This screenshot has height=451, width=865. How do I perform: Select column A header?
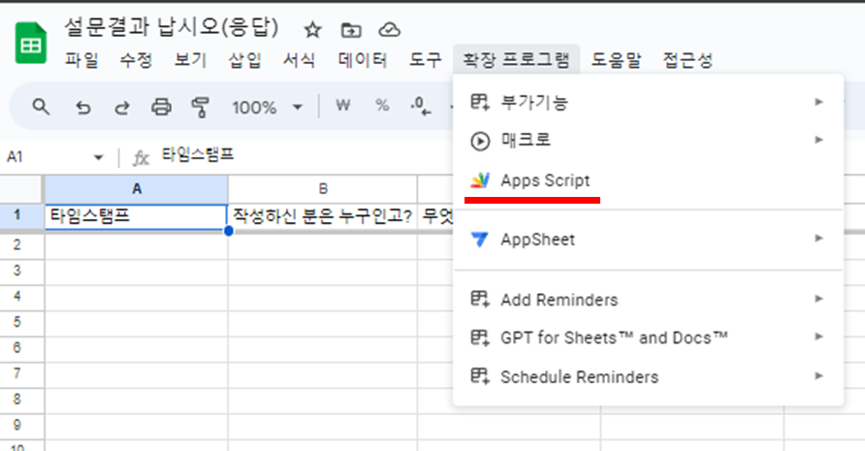click(x=137, y=189)
